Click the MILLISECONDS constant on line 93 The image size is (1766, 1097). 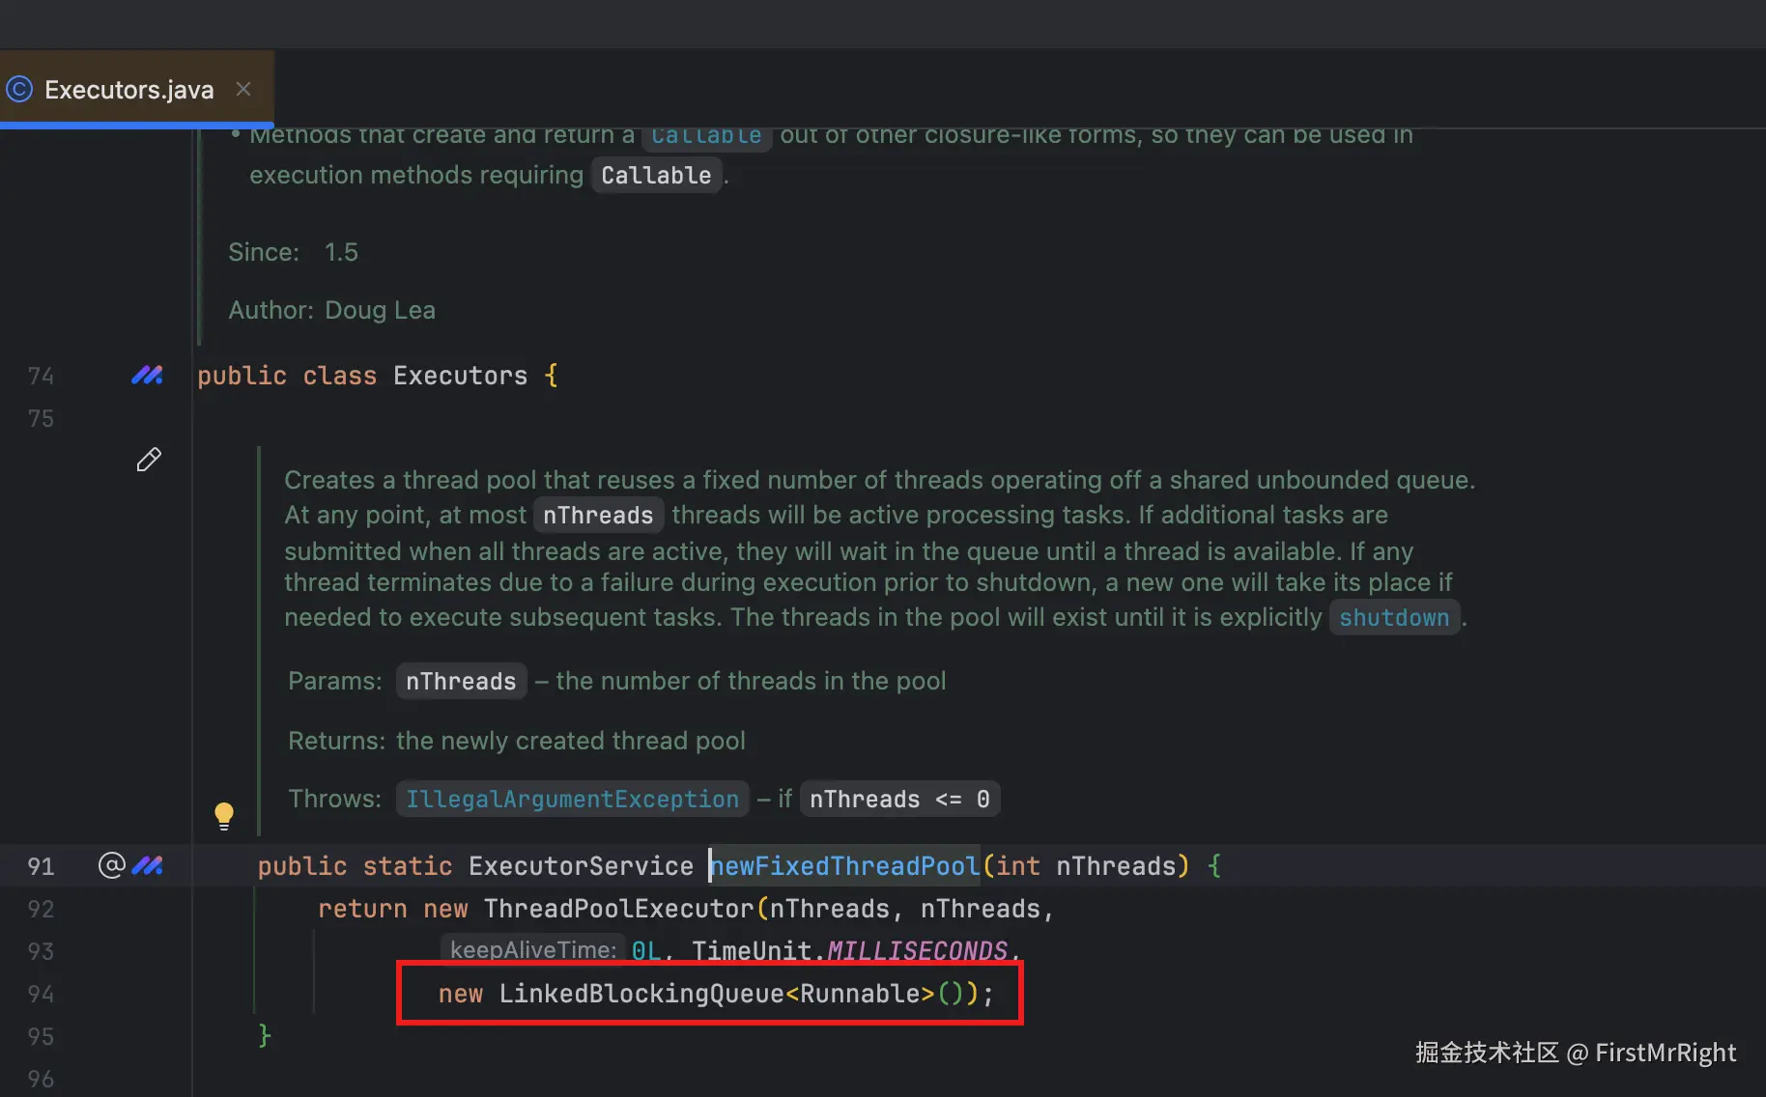coord(917,951)
